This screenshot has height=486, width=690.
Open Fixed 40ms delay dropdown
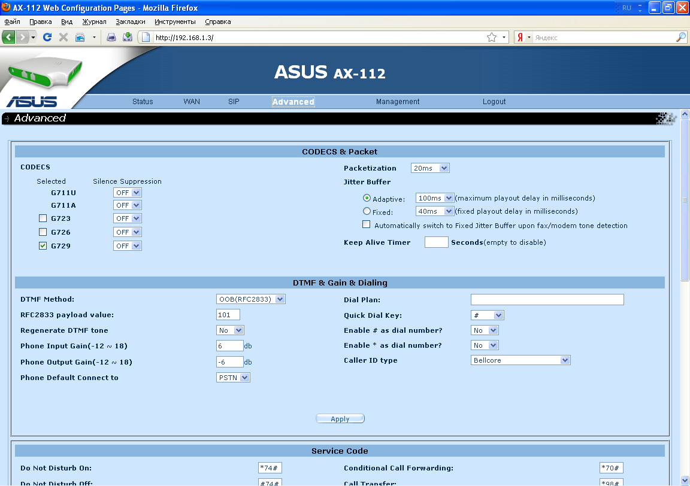[x=434, y=211]
